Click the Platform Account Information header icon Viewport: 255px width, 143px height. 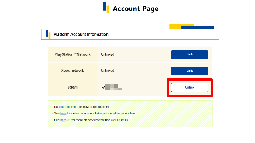pyautogui.click(x=48, y=34)
